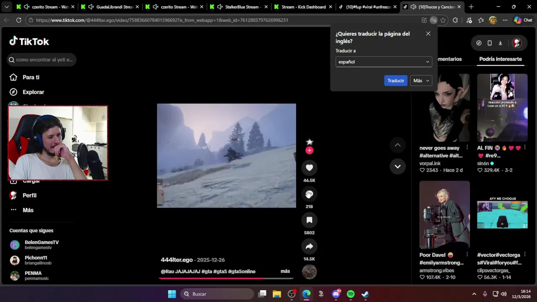The height and width of the screenshot is (302, 537).
Task: Click the playing GTA snow video
Action: point(227,156)
